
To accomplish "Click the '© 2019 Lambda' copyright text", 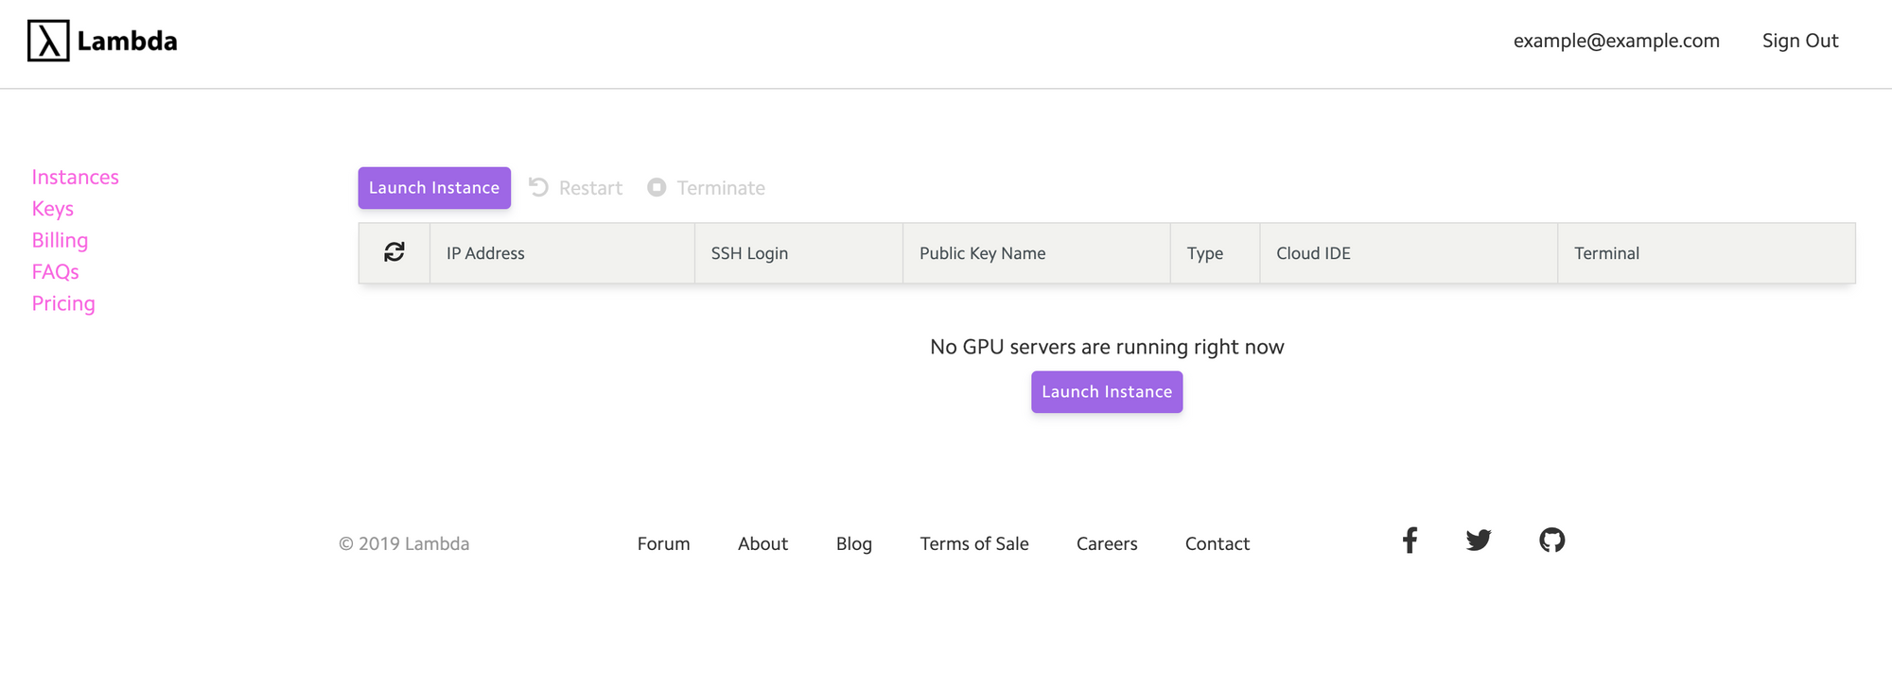I will [404, 543].
